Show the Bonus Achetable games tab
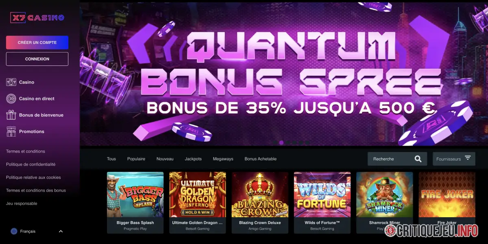 pyautogui.click(x=261, y=159)
